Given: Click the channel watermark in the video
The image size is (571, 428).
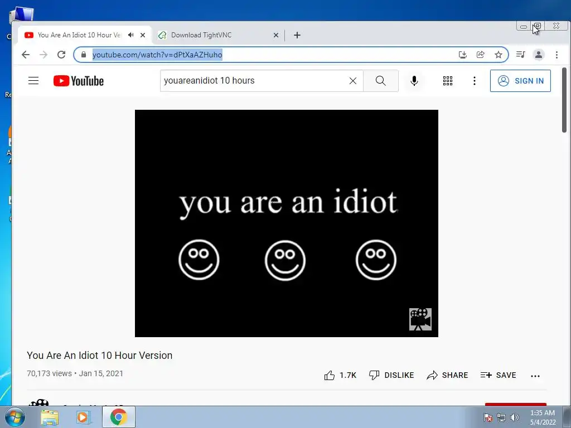Looking at the screenshot, I should click(x=420, y=319).
